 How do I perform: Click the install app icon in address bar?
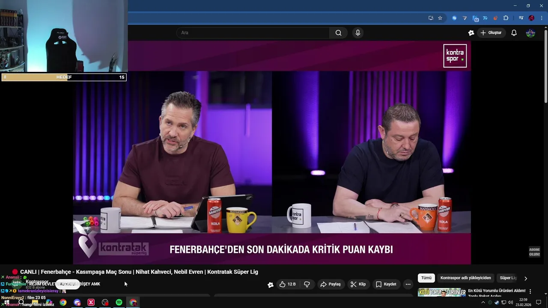click(x=431, y=18)
